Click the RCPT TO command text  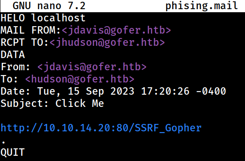[24, 42]
